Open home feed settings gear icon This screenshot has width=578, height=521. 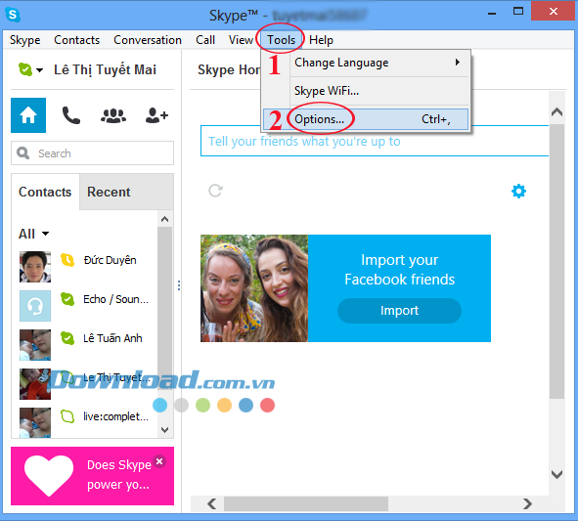pyautogui.click(x=518, y=192)
